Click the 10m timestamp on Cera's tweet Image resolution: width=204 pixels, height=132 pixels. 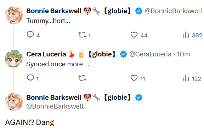(183, 54)
